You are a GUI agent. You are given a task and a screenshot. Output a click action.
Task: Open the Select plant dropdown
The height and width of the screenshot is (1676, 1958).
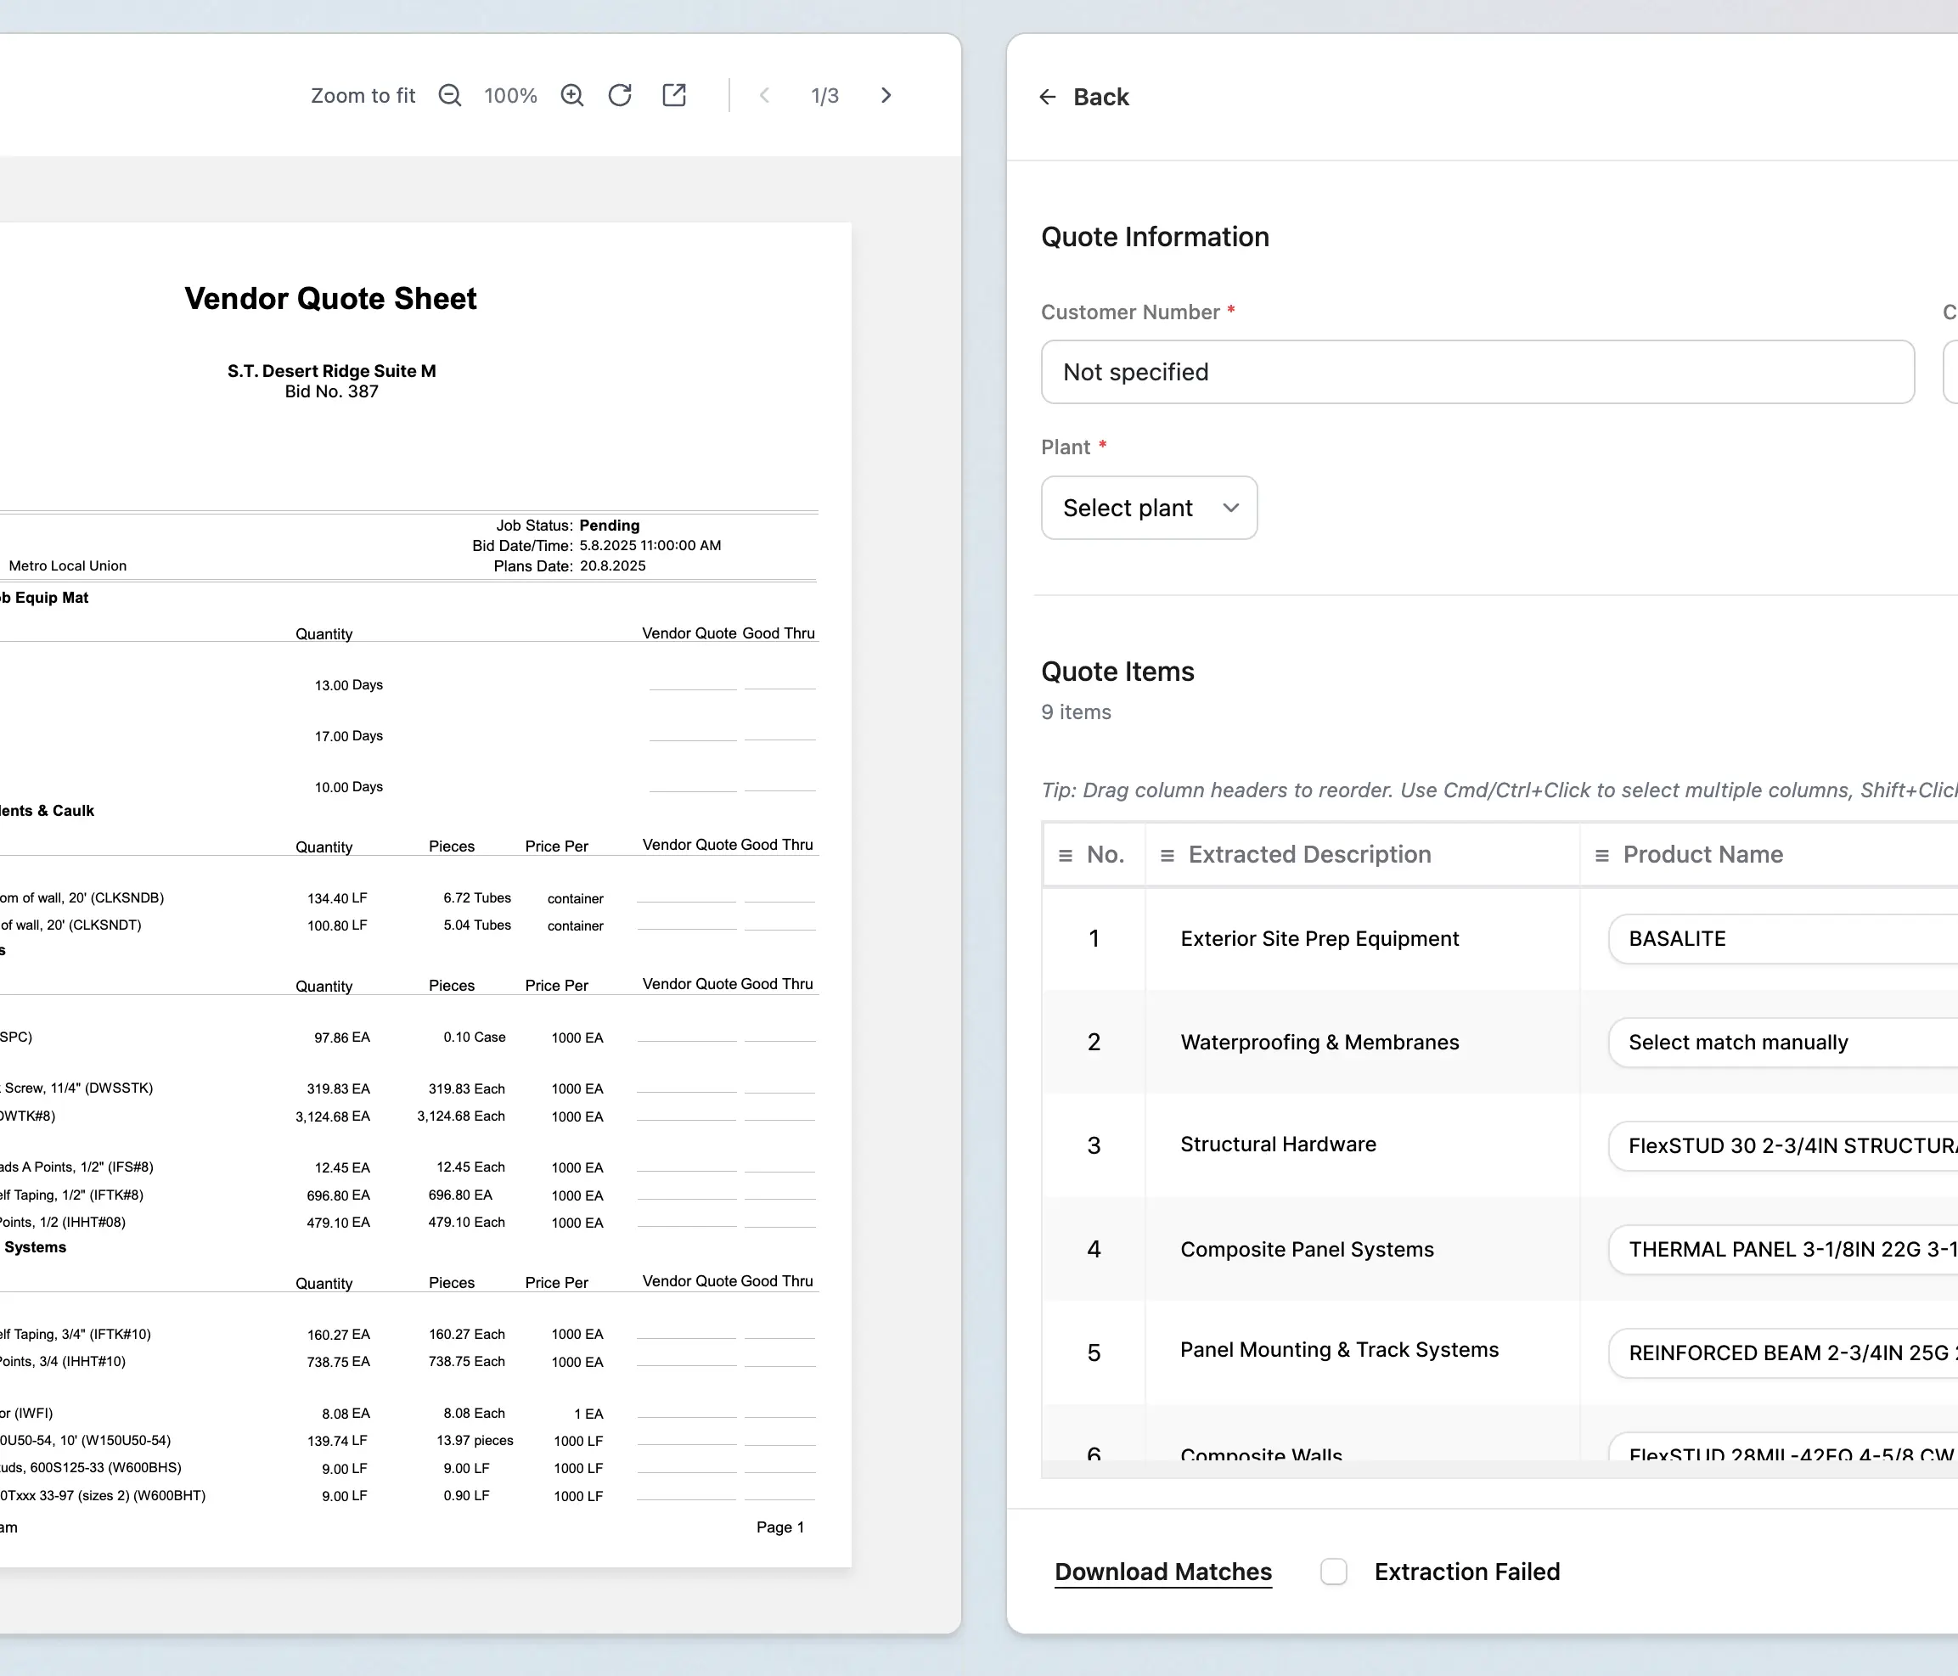click(1148, 509)
